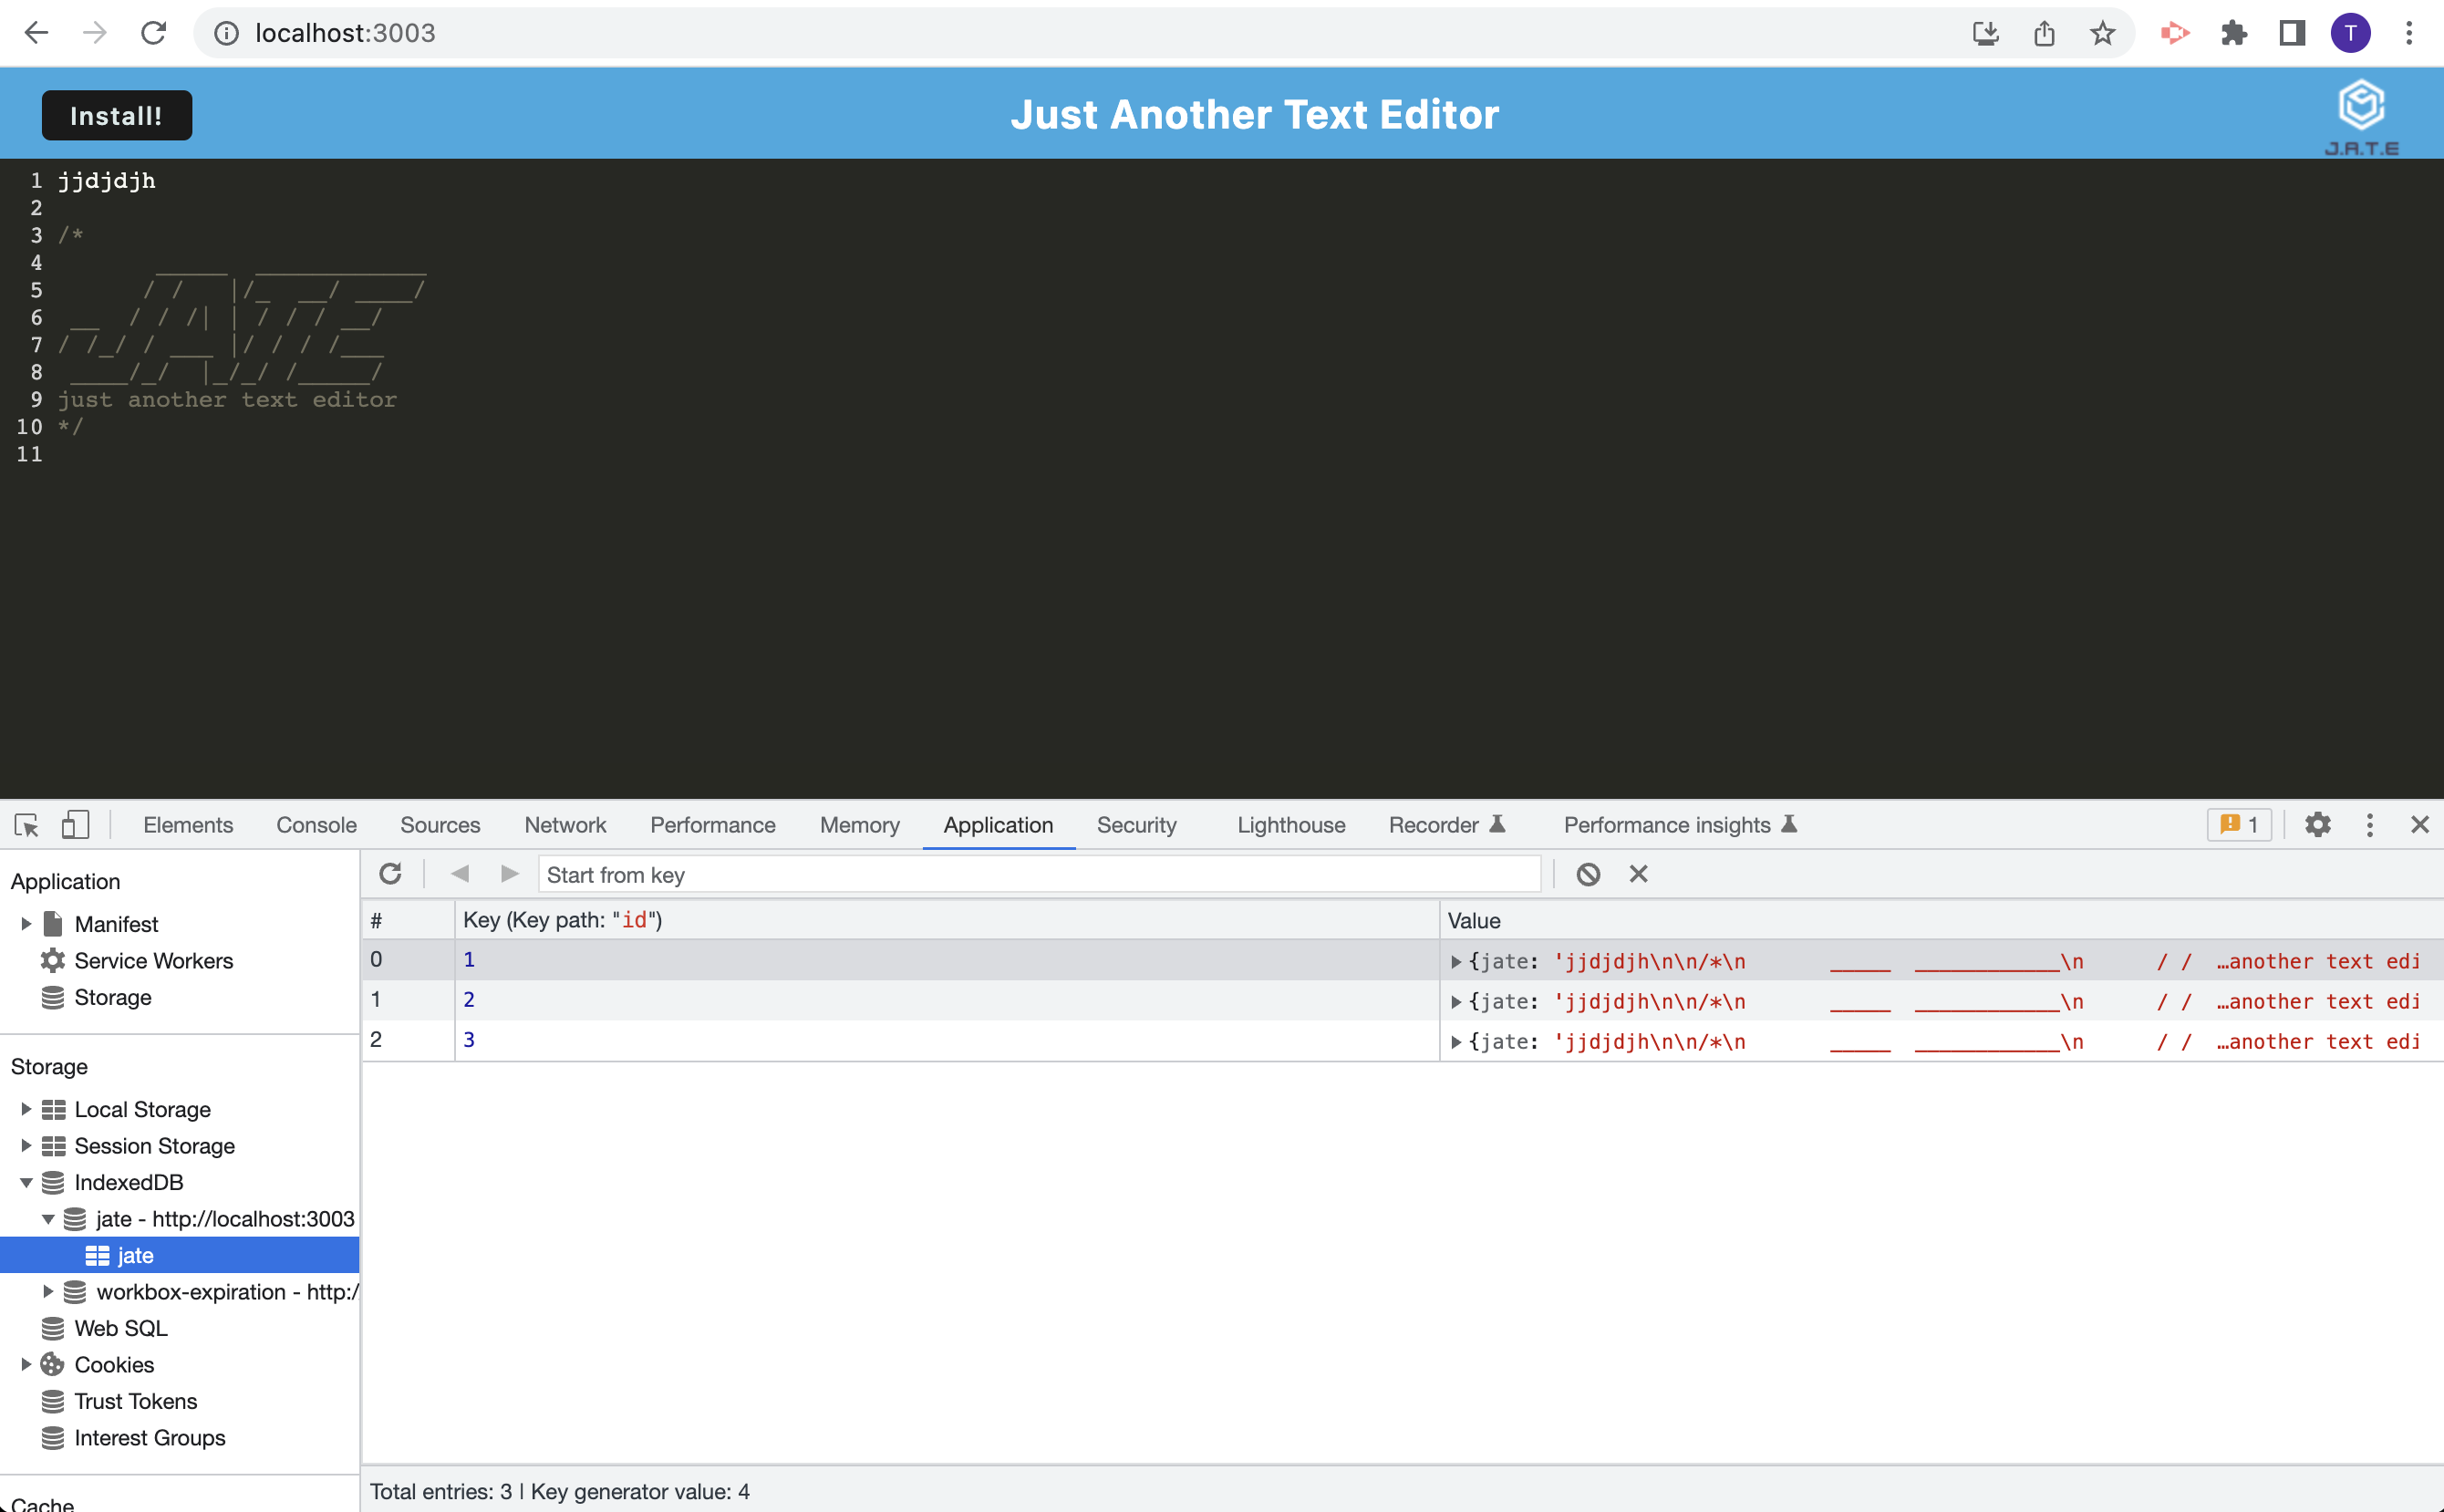The width and height of the screenshot is (2444, 1512).
Task: Clear the object store using the block icon
Action: point(1589,873)
